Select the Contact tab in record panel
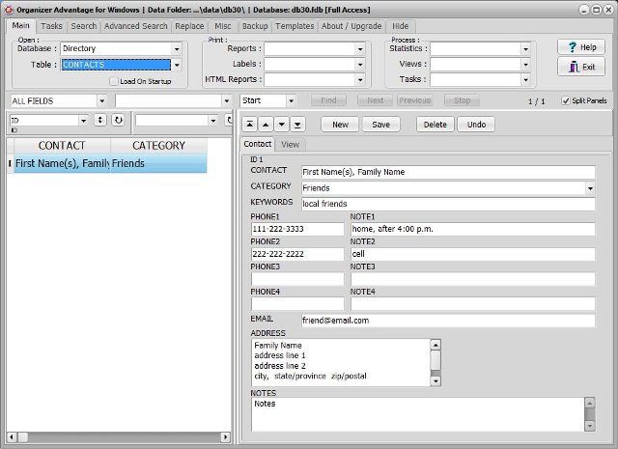This screenshot has width=618, height=449. (x=258, y=144)
